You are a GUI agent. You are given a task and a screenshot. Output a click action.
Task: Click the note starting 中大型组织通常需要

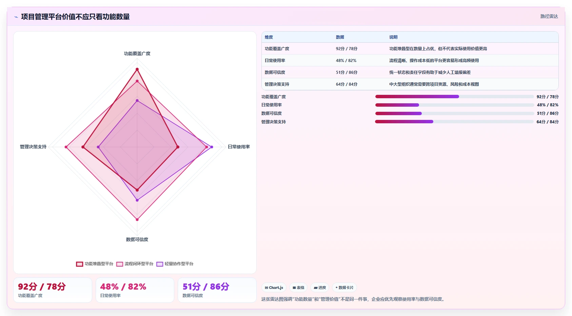pos(434,84)
